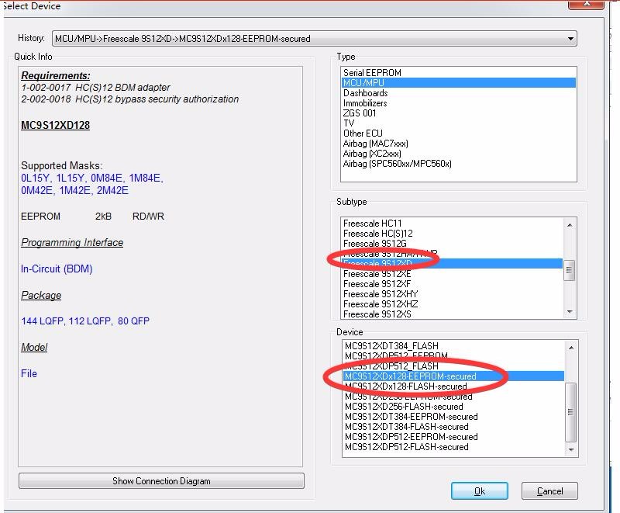Select MC9S12XDx128-EEPROM-secured device
Image resolution: width=620 pixels, height=513 pixels.
(x=453, y=376)
